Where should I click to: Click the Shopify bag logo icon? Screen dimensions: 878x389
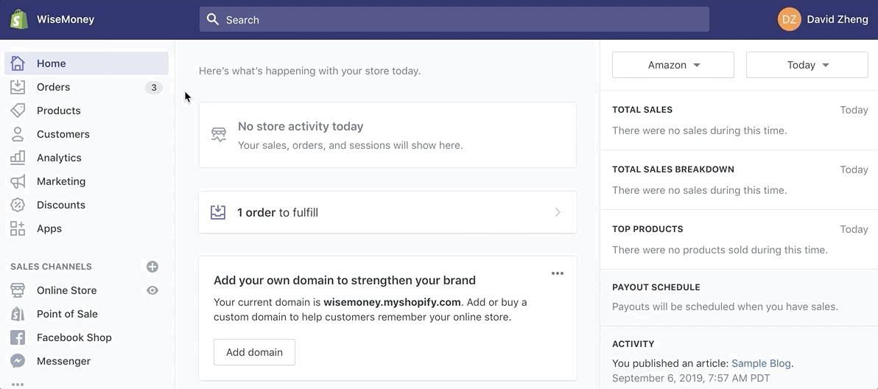tap(19, 20)
